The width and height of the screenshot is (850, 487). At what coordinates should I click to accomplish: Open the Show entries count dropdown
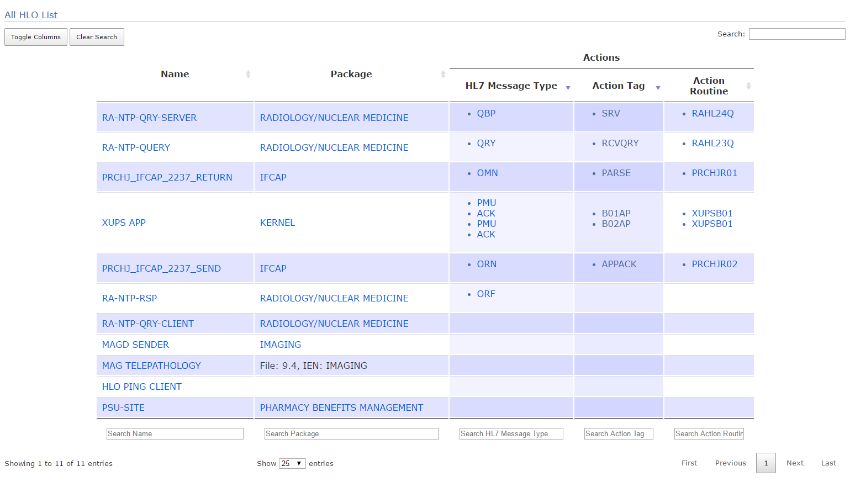(x=292, y=463)
